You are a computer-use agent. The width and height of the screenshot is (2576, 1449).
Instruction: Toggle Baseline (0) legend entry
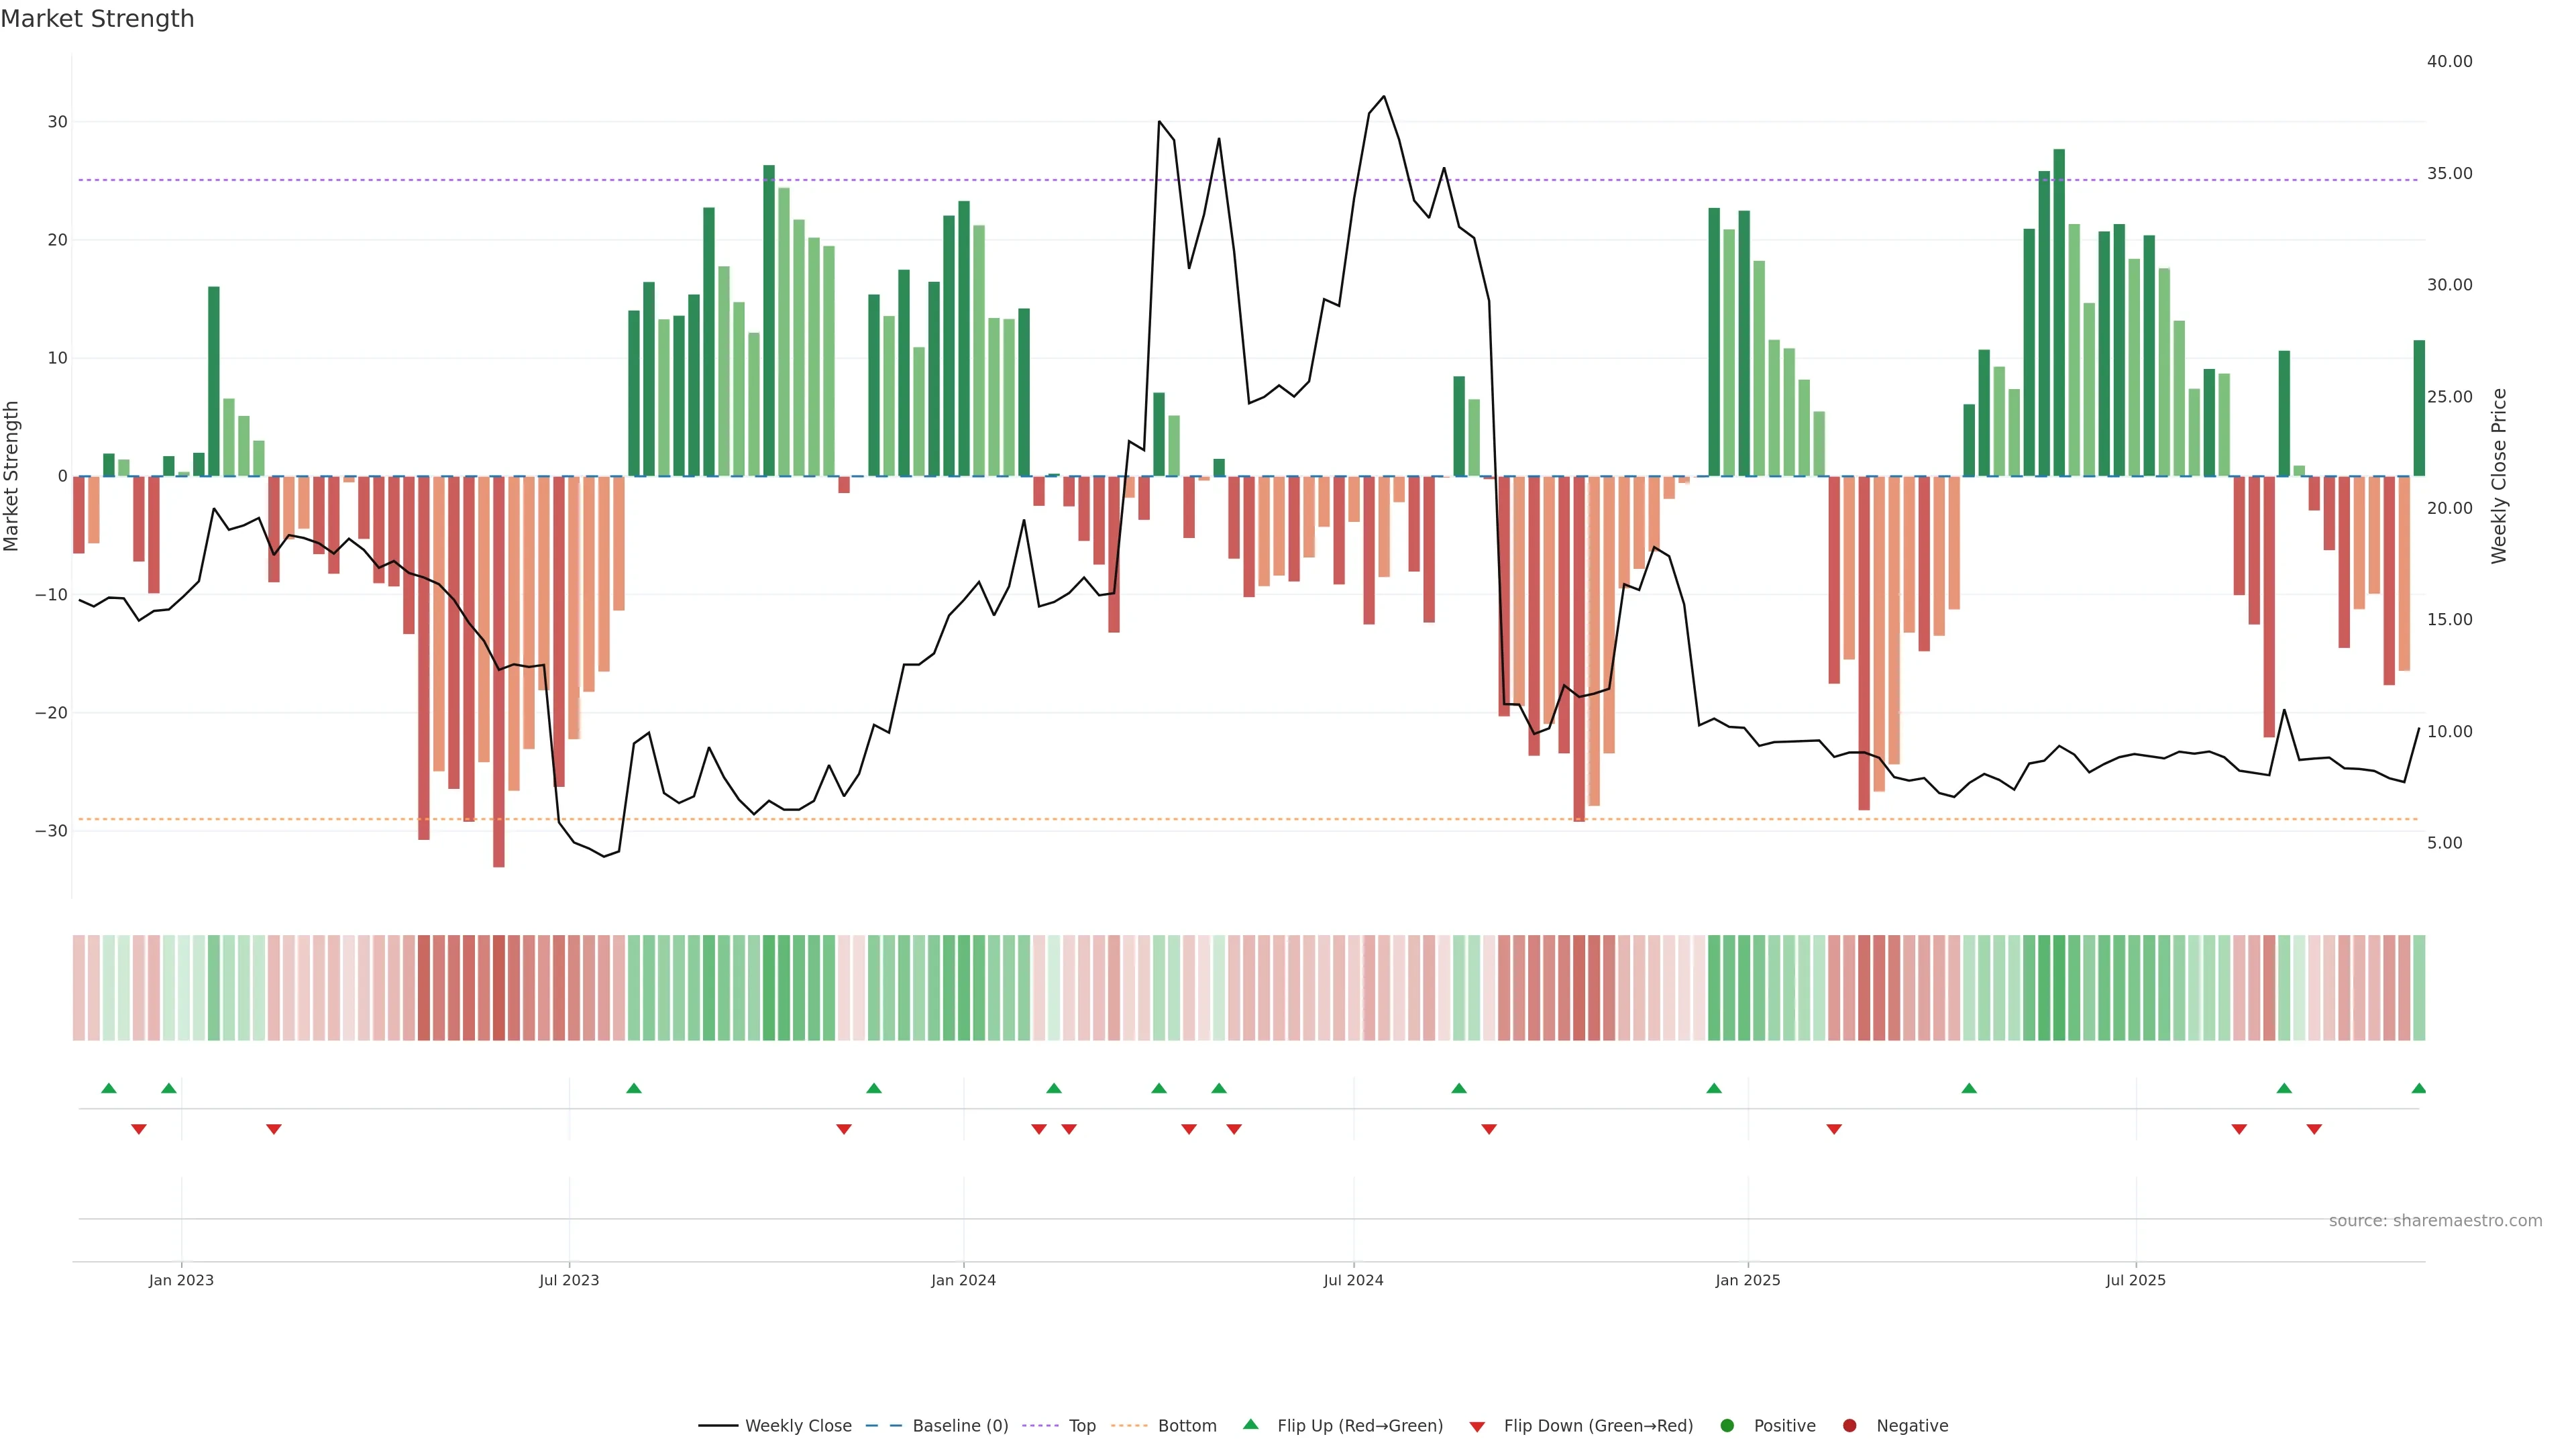pyautogui.click(x=960, y=1425)
